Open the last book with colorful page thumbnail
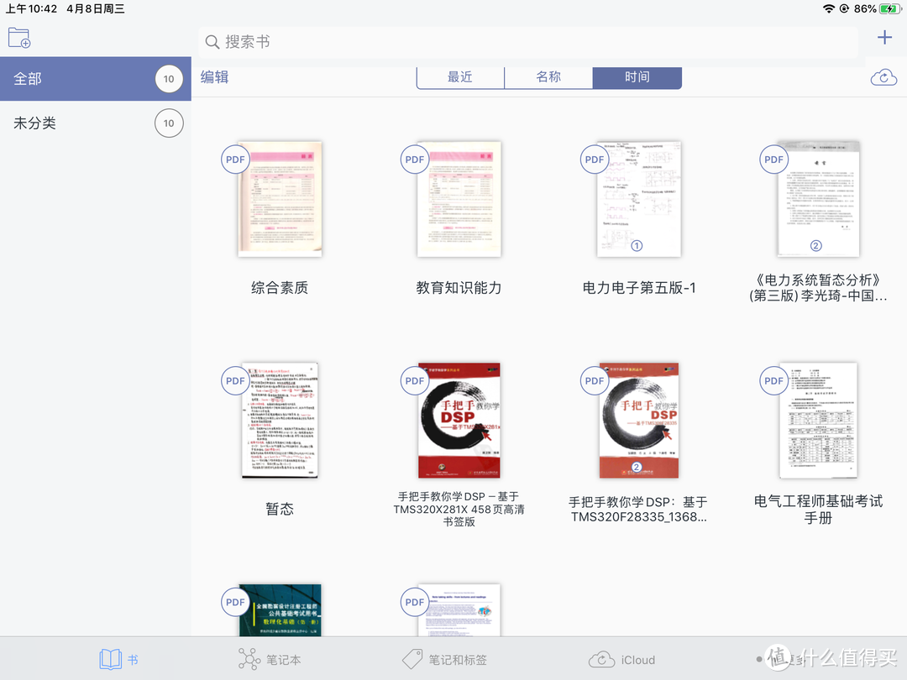The height and width of the screenshot is (680, 907). click(x=459, y=610)
